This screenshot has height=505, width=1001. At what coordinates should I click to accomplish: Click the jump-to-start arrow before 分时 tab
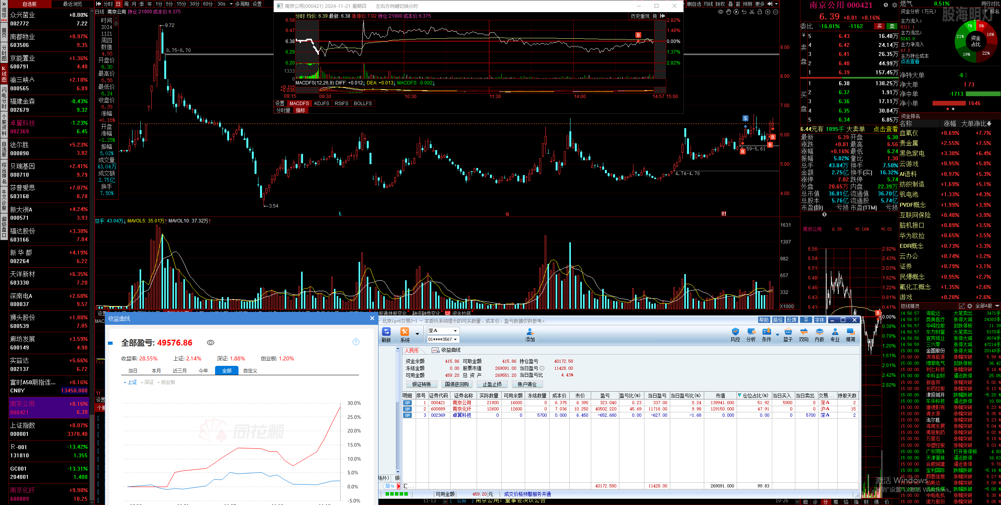99,4
